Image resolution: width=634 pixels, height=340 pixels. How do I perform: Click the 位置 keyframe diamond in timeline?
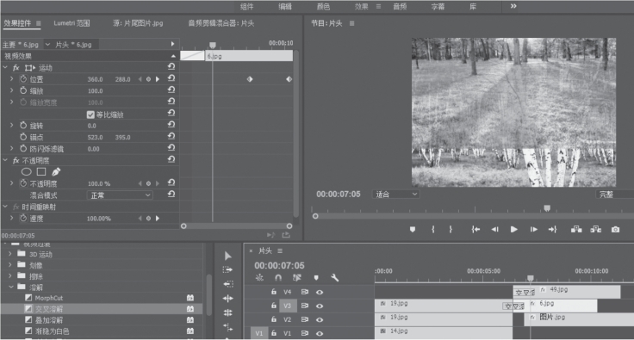tap(250, 79)
